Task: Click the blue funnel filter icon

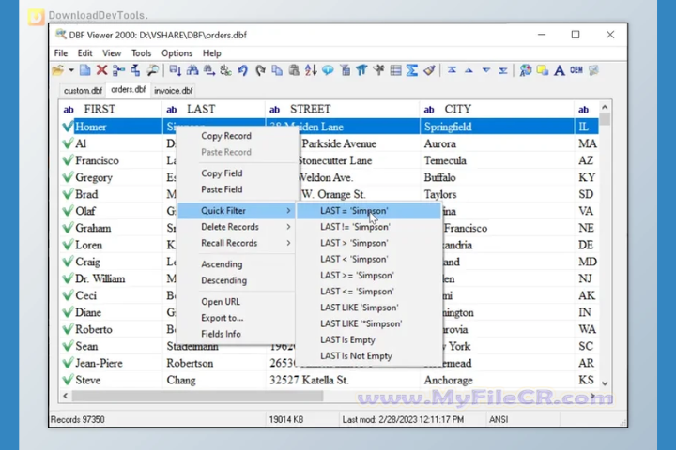Action: (361, 70)
